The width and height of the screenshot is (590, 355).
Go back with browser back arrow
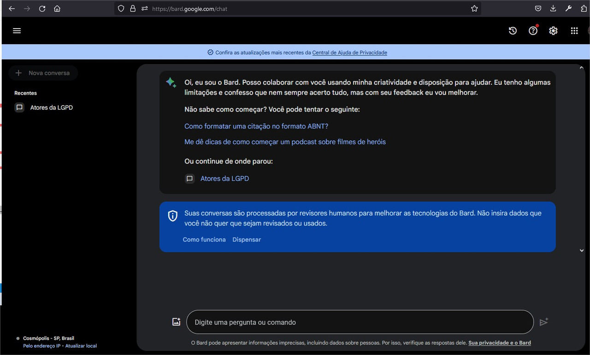12,8
